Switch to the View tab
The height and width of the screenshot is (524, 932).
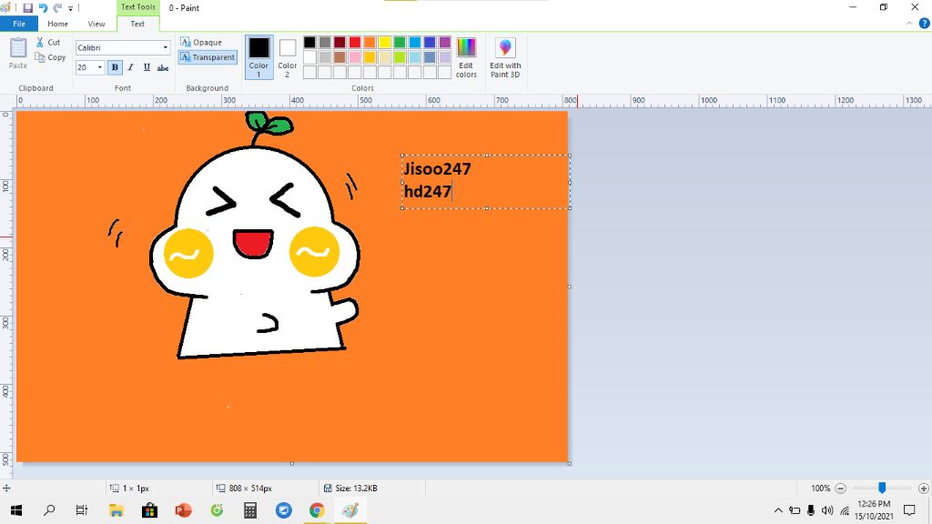(x=96, y=24)
